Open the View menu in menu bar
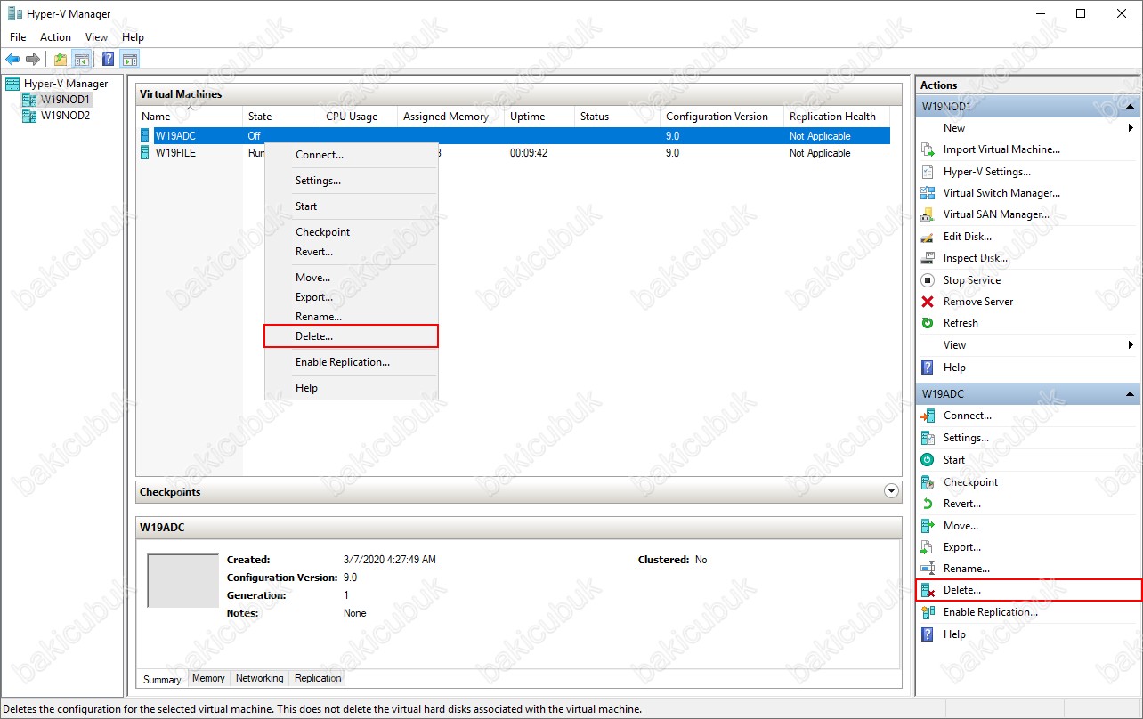1143x719 pixels. coord(96,37)
